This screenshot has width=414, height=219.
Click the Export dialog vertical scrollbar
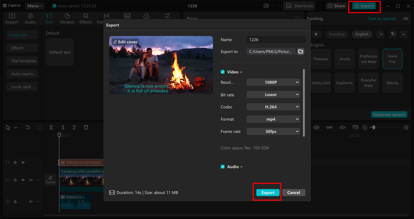tap(304, 103)
